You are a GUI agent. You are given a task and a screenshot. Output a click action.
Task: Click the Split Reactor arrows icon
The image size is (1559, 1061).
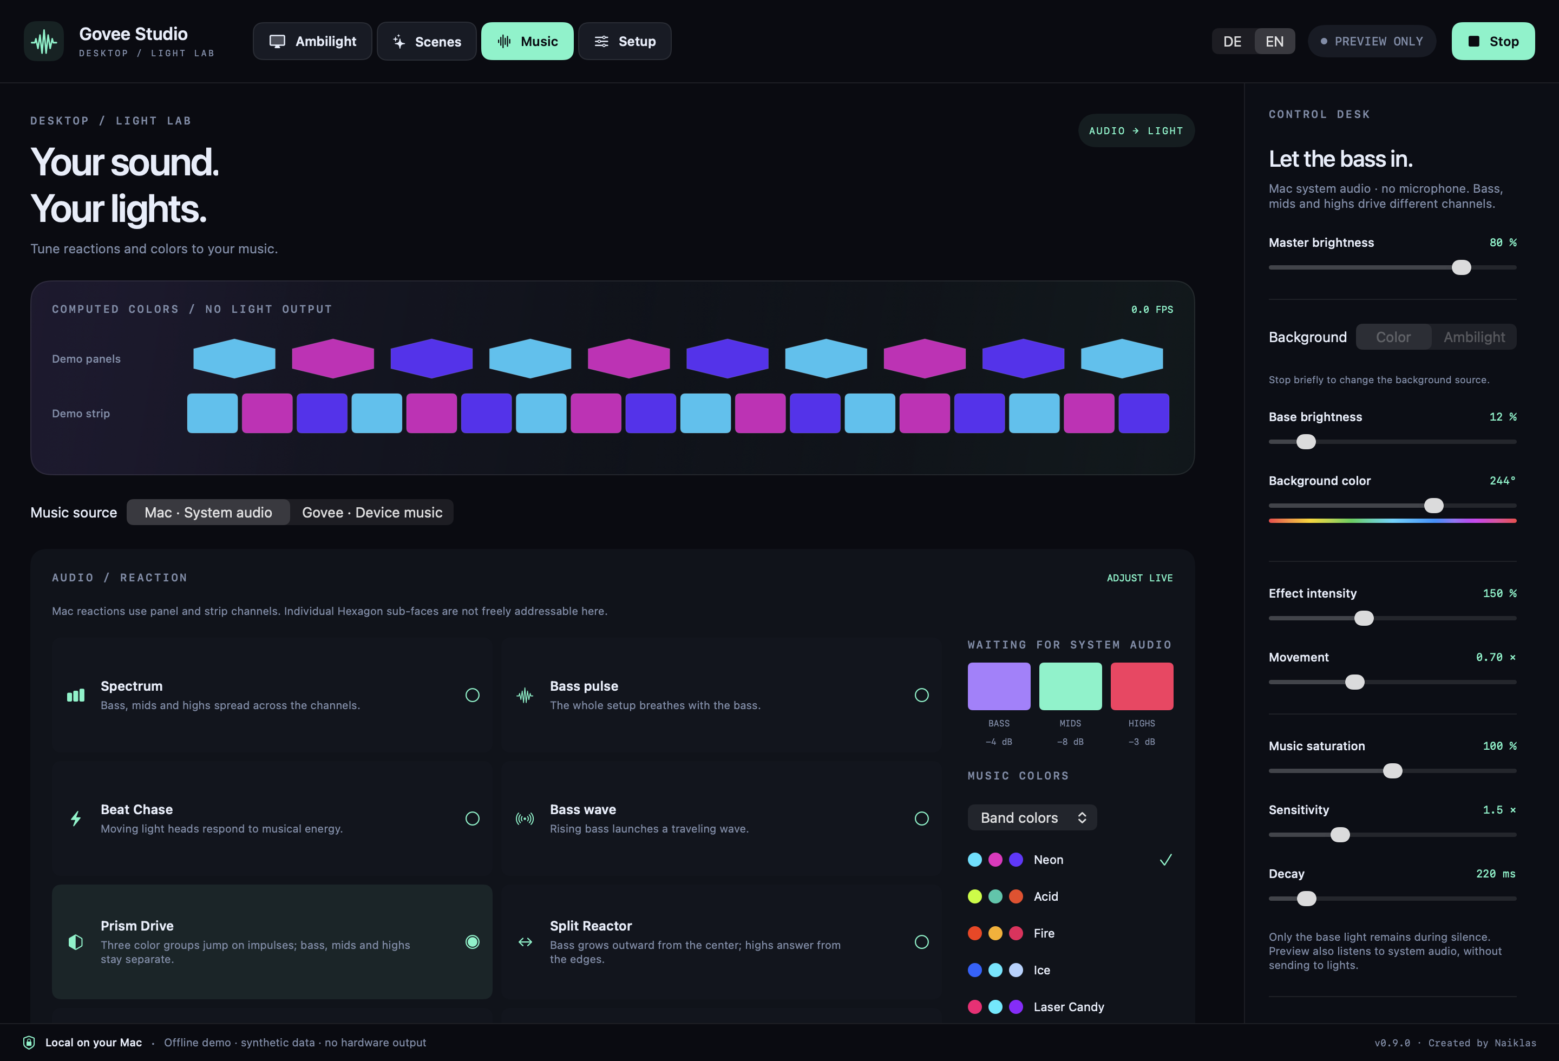click(x=525, y=941)
